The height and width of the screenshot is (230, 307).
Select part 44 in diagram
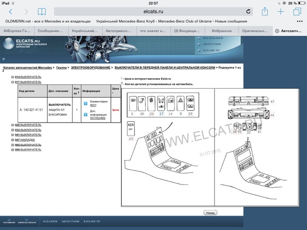[x=248, y=114]
